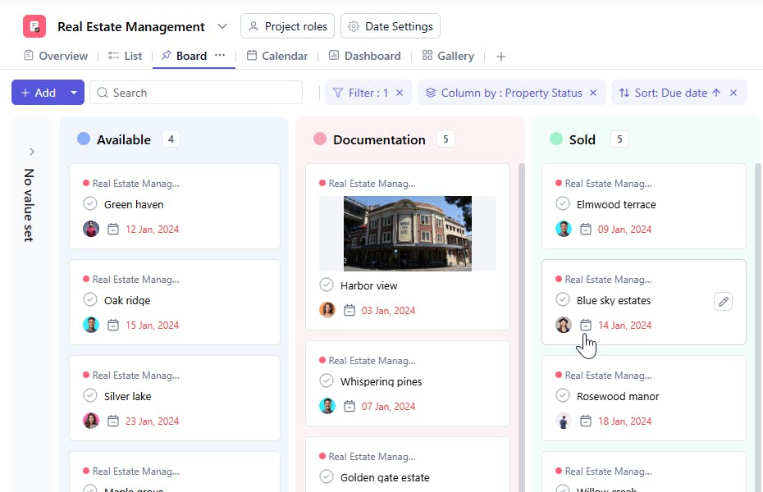Click the pencil edit icon on Blue sky estates

(x=723, y=301)
